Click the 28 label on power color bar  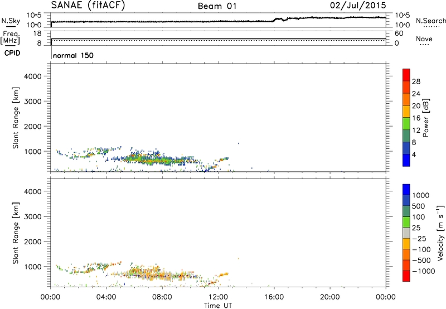416,81
